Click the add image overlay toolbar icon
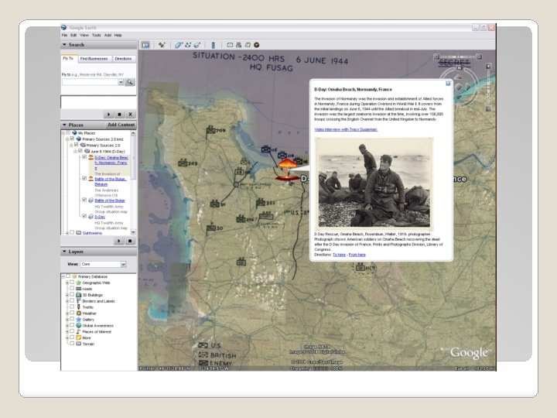The image size is (557, 418). [197, 45]
